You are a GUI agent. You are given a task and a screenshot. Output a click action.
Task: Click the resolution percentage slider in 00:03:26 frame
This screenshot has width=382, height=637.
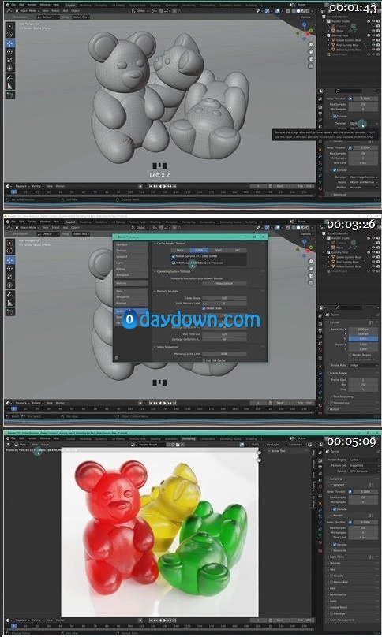[x=363, y=338]
